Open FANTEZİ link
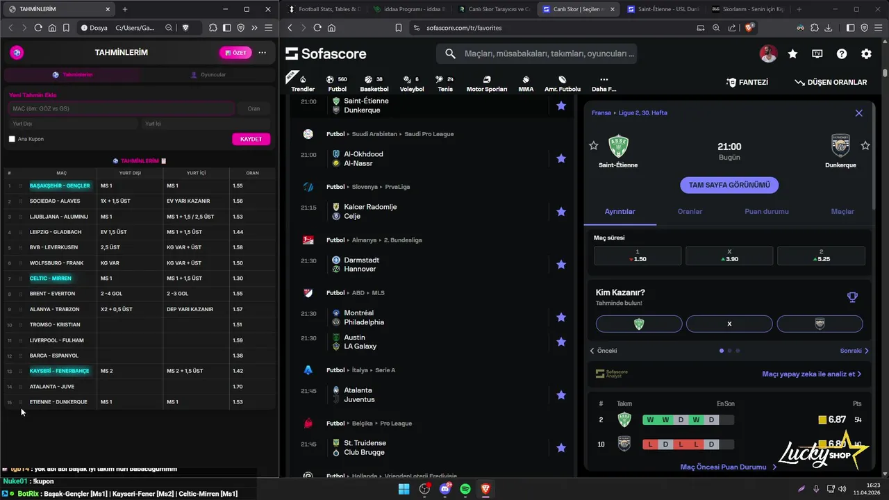Viewport: 889px width, 500px height. pyautogui.click(x=747, y=82)
